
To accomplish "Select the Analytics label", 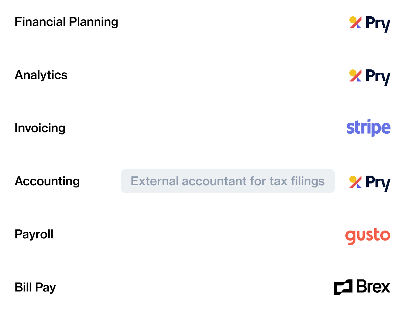I will pyautogui.click(x=41, y=75).
